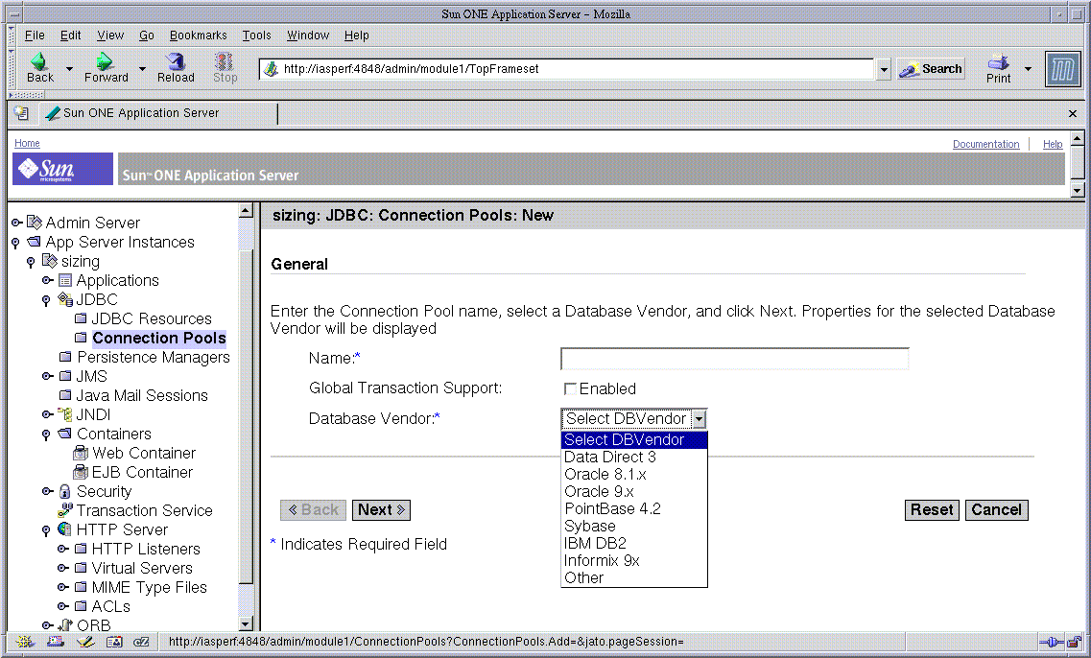
Task: Click the JNDI tree icon
Action: pos(65,414)
